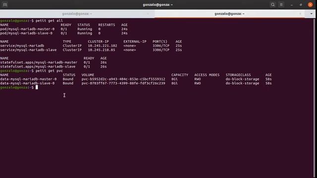
Task: Click the CAPACITY column header
Action: point(180,75)
